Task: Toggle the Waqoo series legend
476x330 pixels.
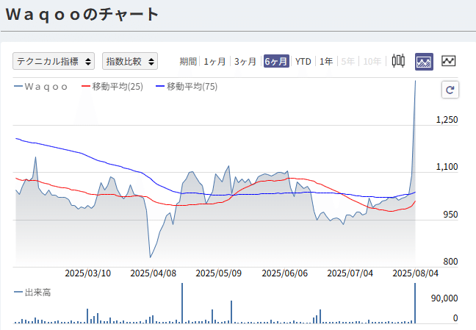Action: pyautogui.click(x=40, y=87)
